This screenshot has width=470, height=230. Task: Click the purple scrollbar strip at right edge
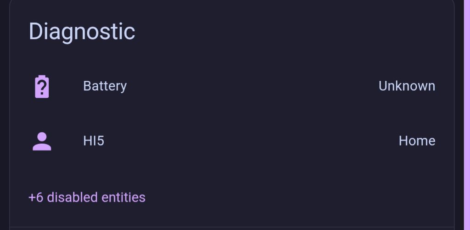point(467,115)
